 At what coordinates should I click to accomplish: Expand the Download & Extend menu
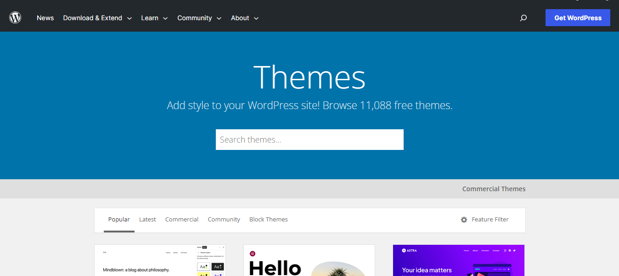(x=97, y=18)
